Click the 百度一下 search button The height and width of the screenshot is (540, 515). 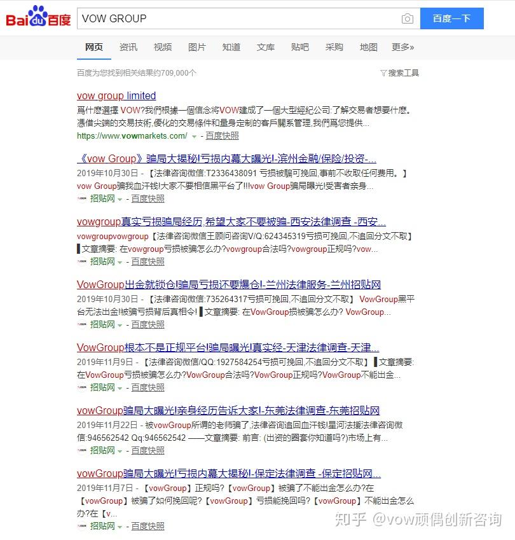[x=451, y=18]
